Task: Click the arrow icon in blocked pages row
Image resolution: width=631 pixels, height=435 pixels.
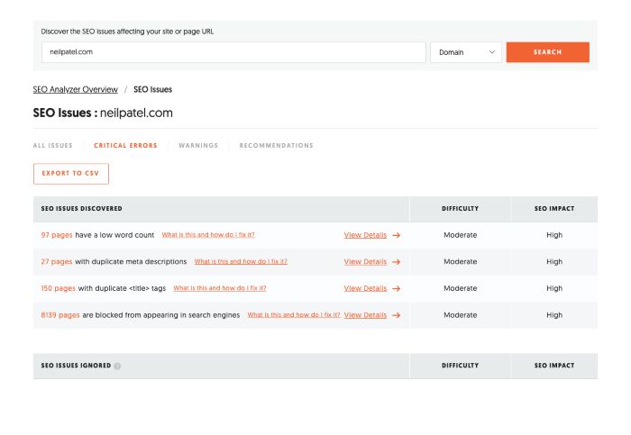Action: [397, 315]
